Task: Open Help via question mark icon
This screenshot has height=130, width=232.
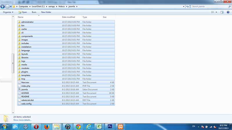Action: [228, 12]
